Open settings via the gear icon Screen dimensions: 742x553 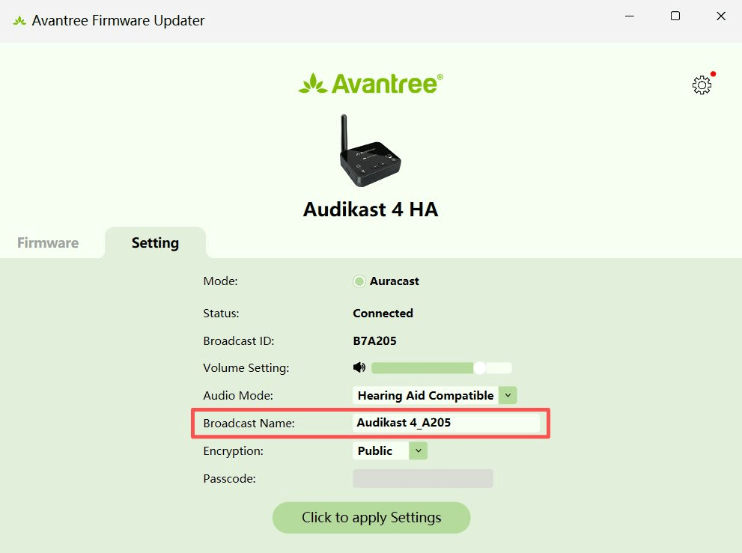[x=702, y=85]
